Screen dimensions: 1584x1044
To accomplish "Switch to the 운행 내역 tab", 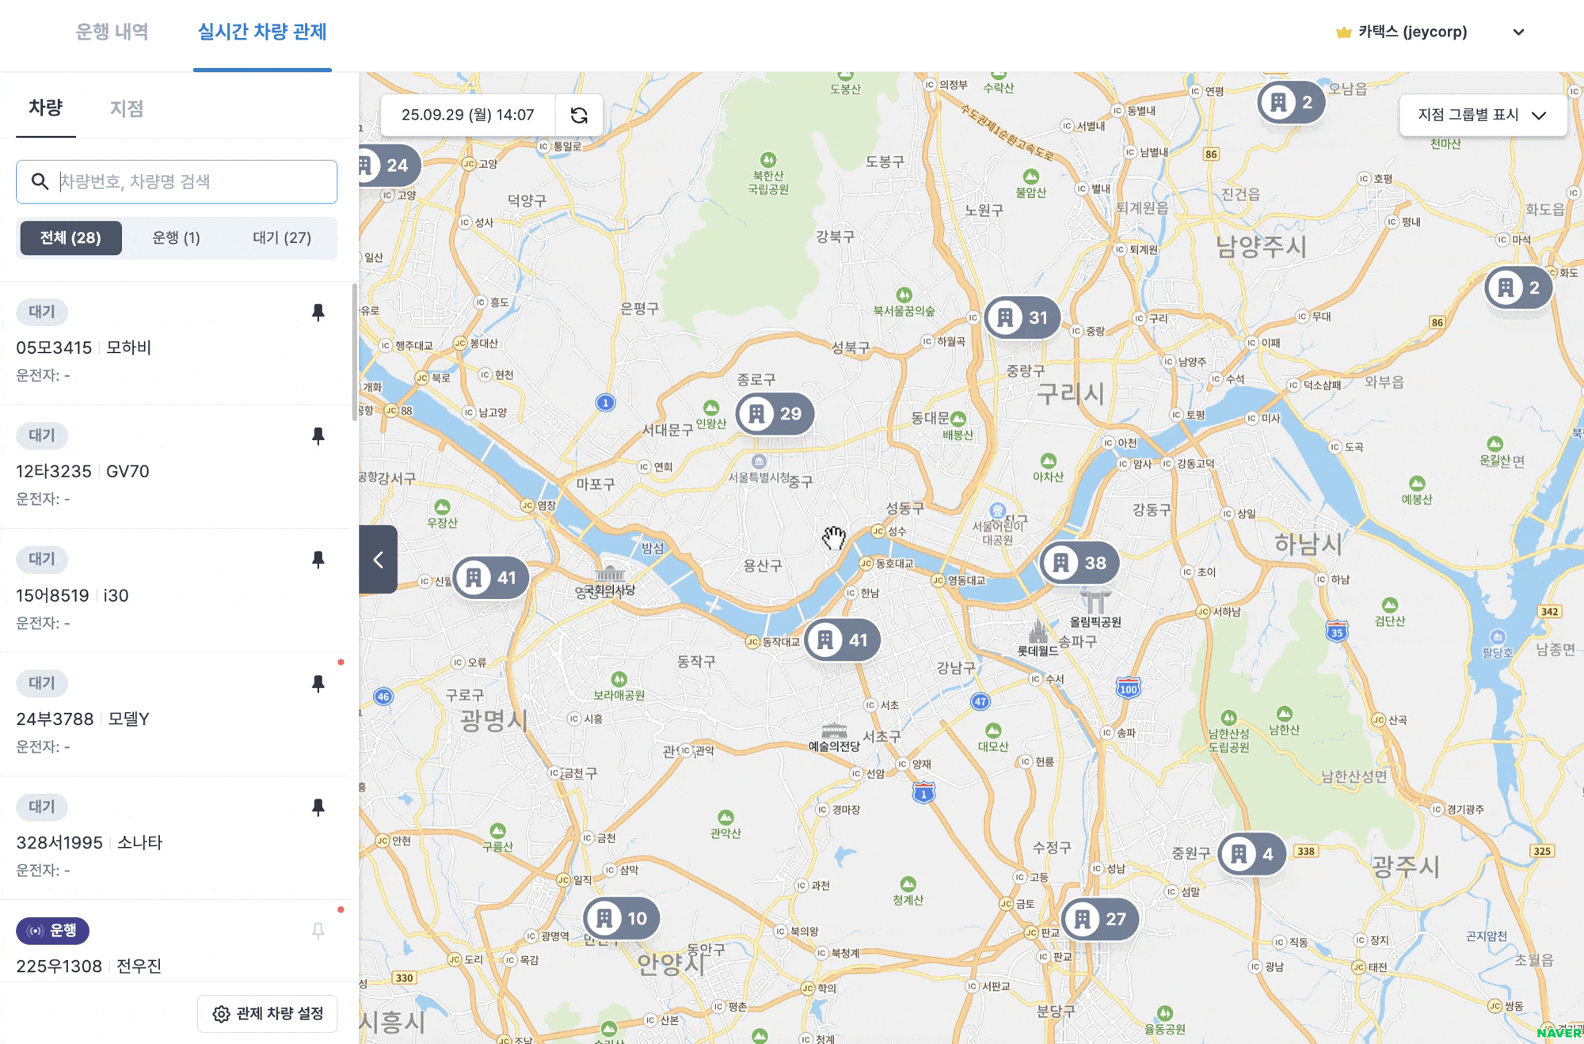I will (112, 32).
